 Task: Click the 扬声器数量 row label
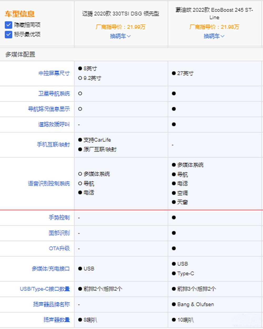pyautogui.click(x=57, y=320)
